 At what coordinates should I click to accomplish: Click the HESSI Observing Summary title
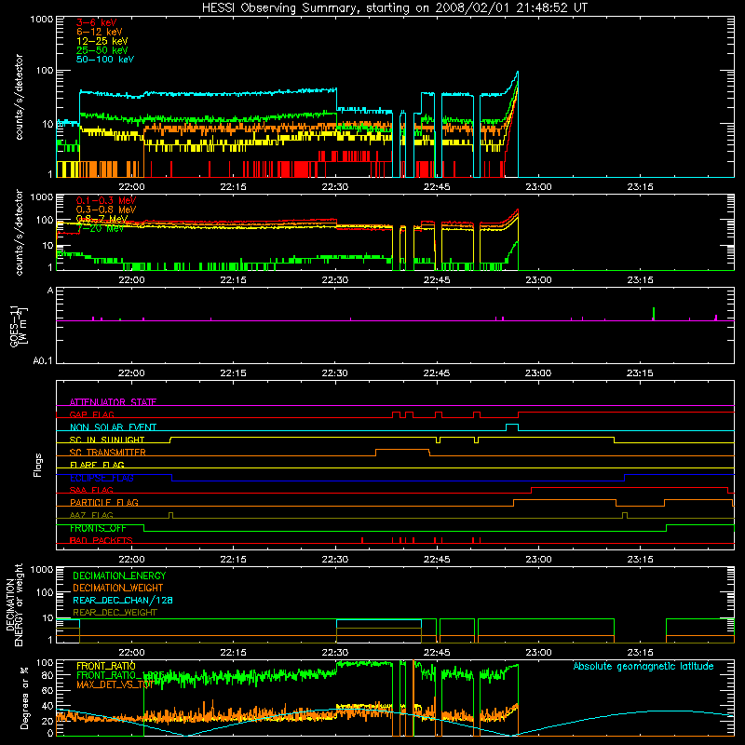tap(394, 8)
